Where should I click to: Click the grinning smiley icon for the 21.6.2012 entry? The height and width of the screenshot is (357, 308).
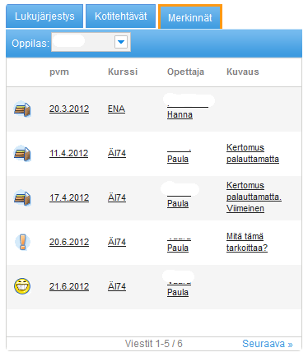(22, 286)
